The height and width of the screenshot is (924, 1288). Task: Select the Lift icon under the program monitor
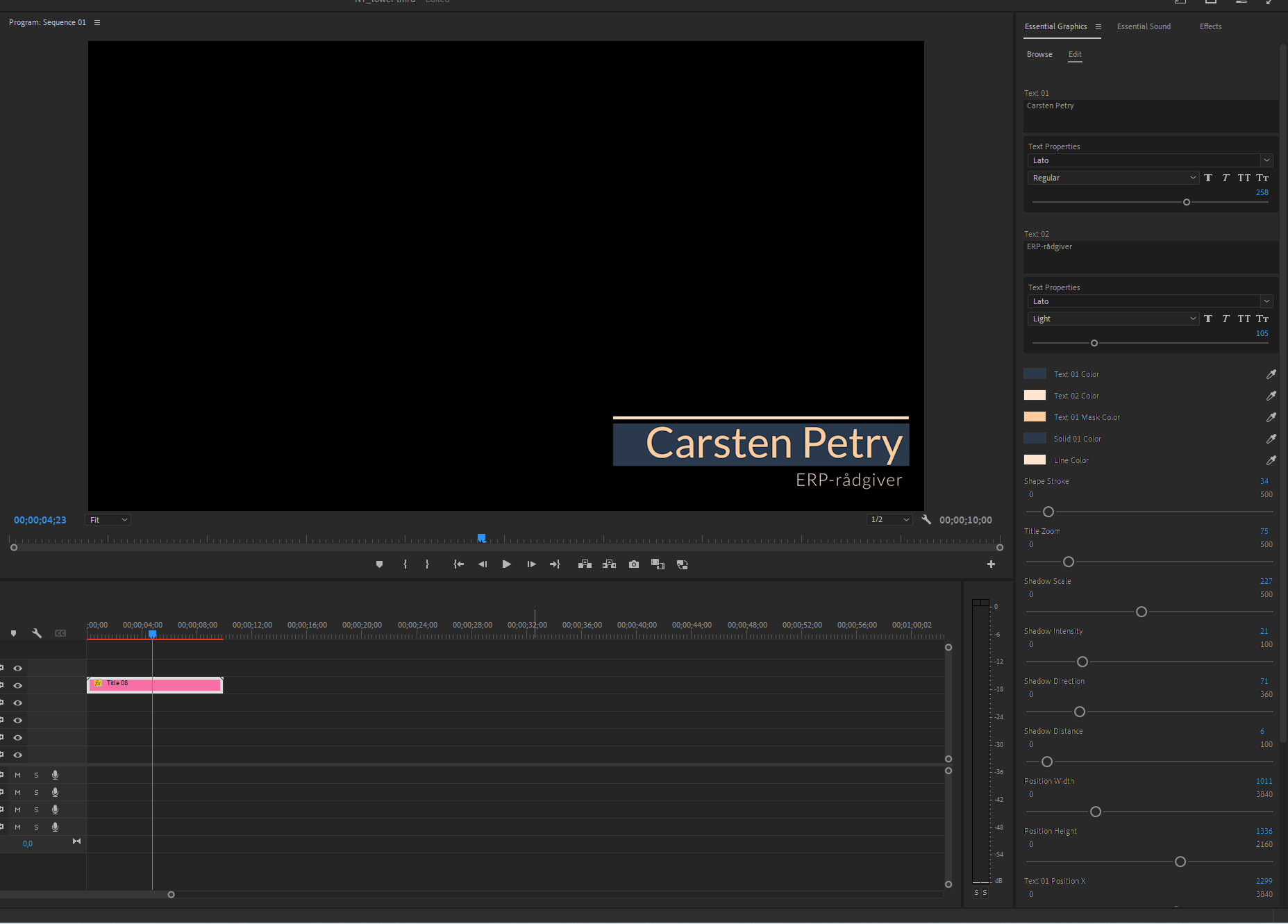[585, 564]
